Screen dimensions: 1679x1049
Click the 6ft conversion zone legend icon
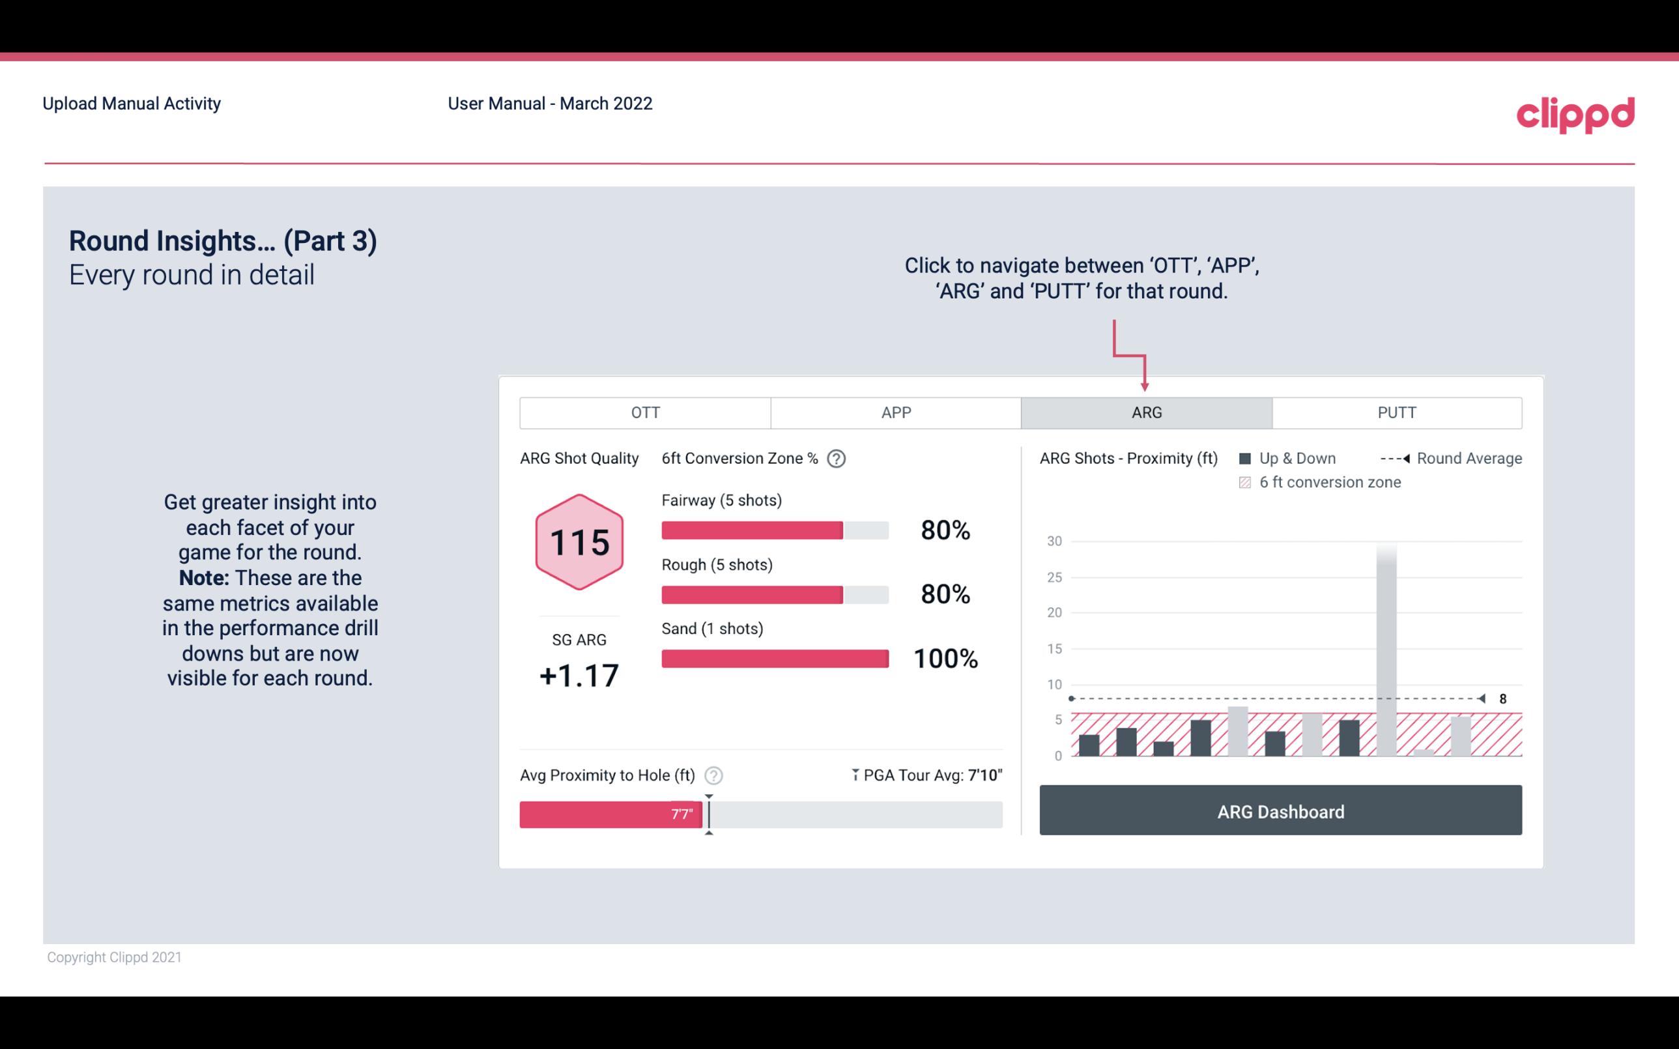[1246, 482]
